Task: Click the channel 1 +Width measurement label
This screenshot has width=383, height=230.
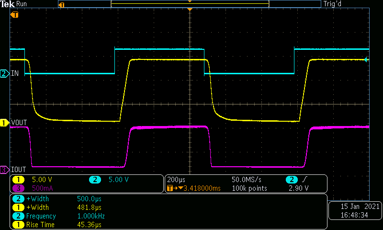Action: (x=38, y=207)
